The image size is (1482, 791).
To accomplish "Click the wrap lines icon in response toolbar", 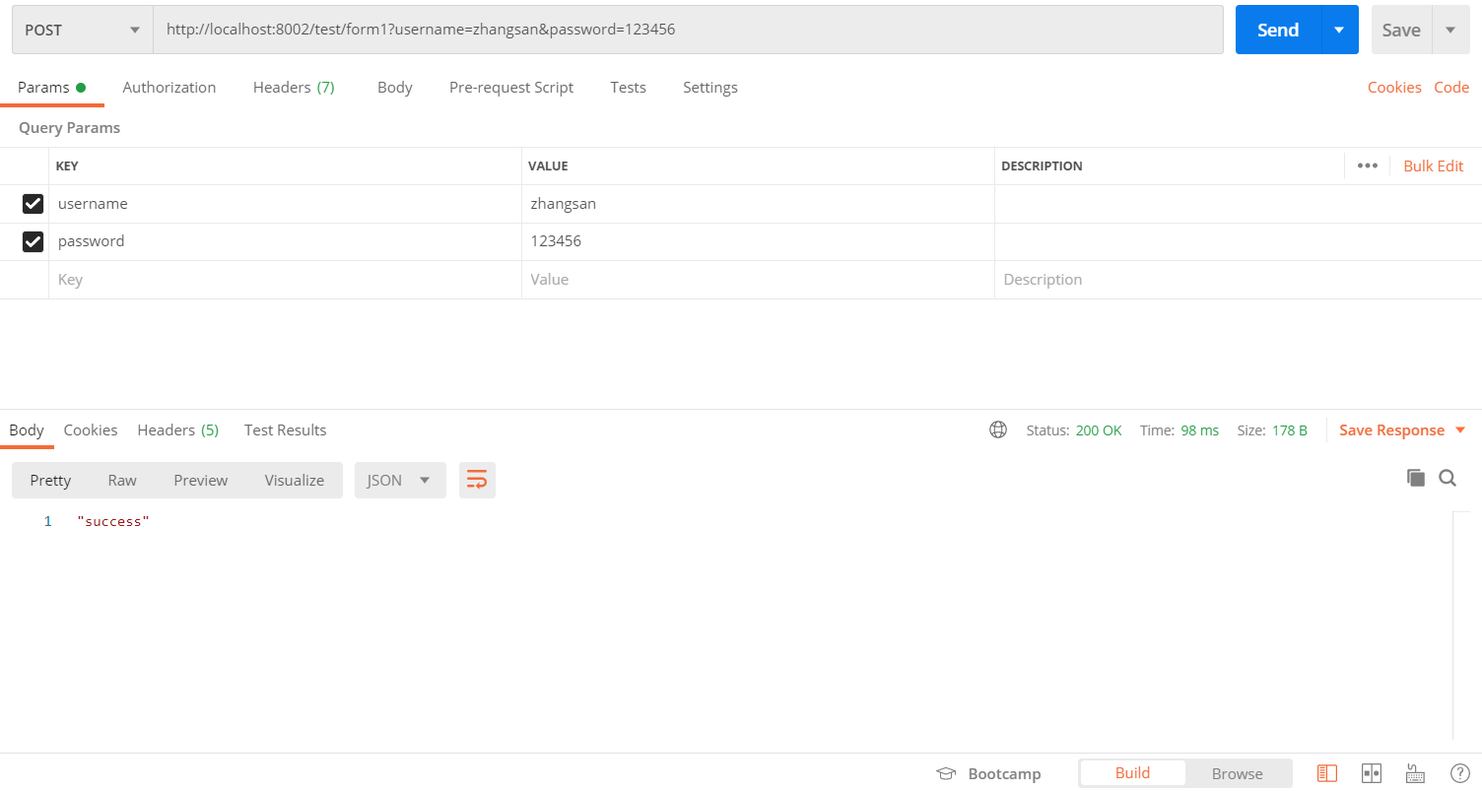I will pos(477,480).
